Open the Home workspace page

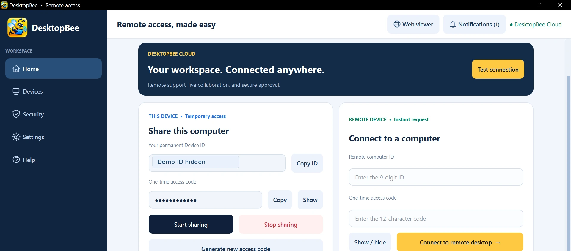pyautogui.click(x=54, y=69)
